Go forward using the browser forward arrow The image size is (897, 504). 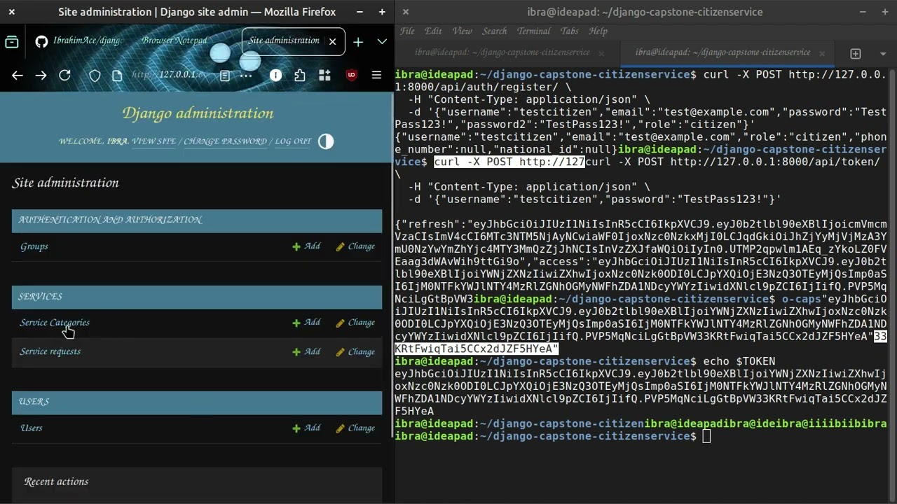[41, 76]
